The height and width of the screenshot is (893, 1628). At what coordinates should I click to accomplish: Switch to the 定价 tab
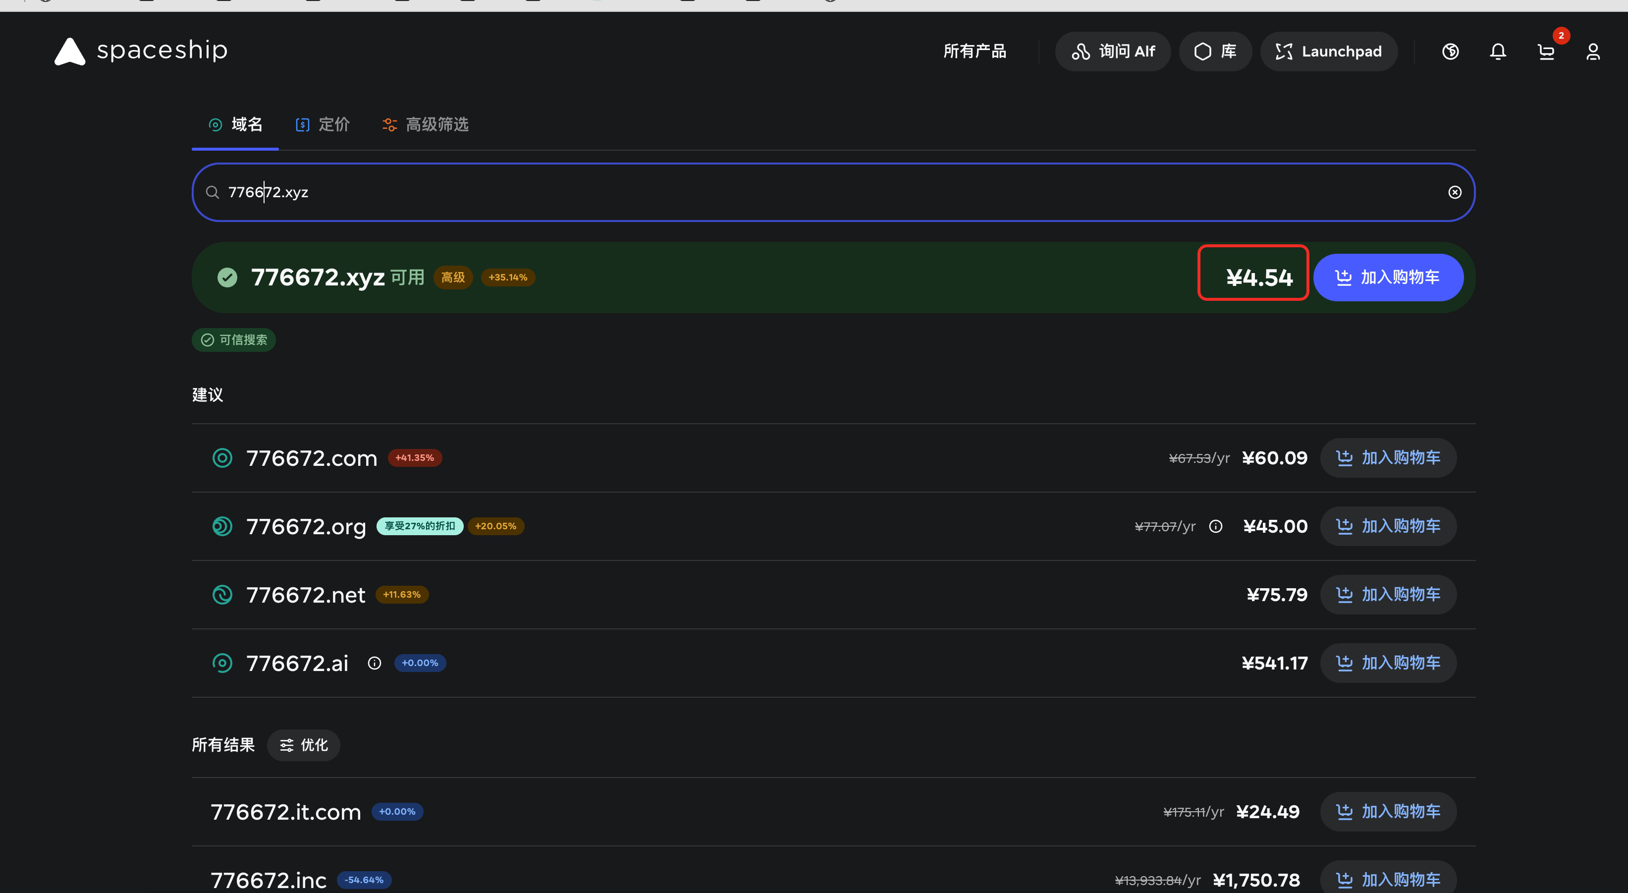click(323, 124)
